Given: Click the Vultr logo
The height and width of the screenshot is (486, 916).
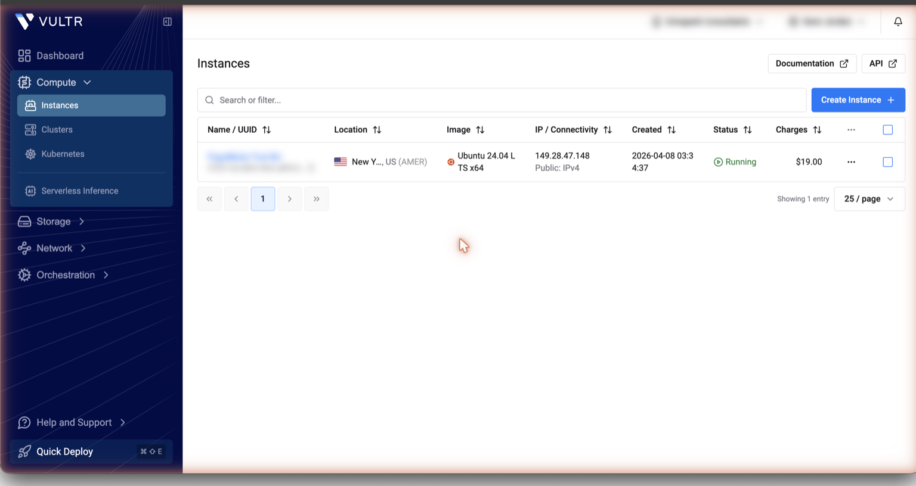Looking at the screenshot, I should [49, 21].
